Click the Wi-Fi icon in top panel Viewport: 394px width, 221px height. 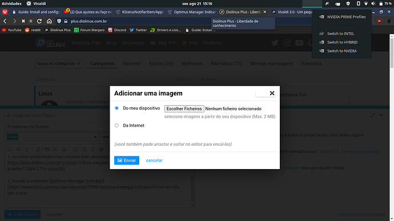(366, 3)
